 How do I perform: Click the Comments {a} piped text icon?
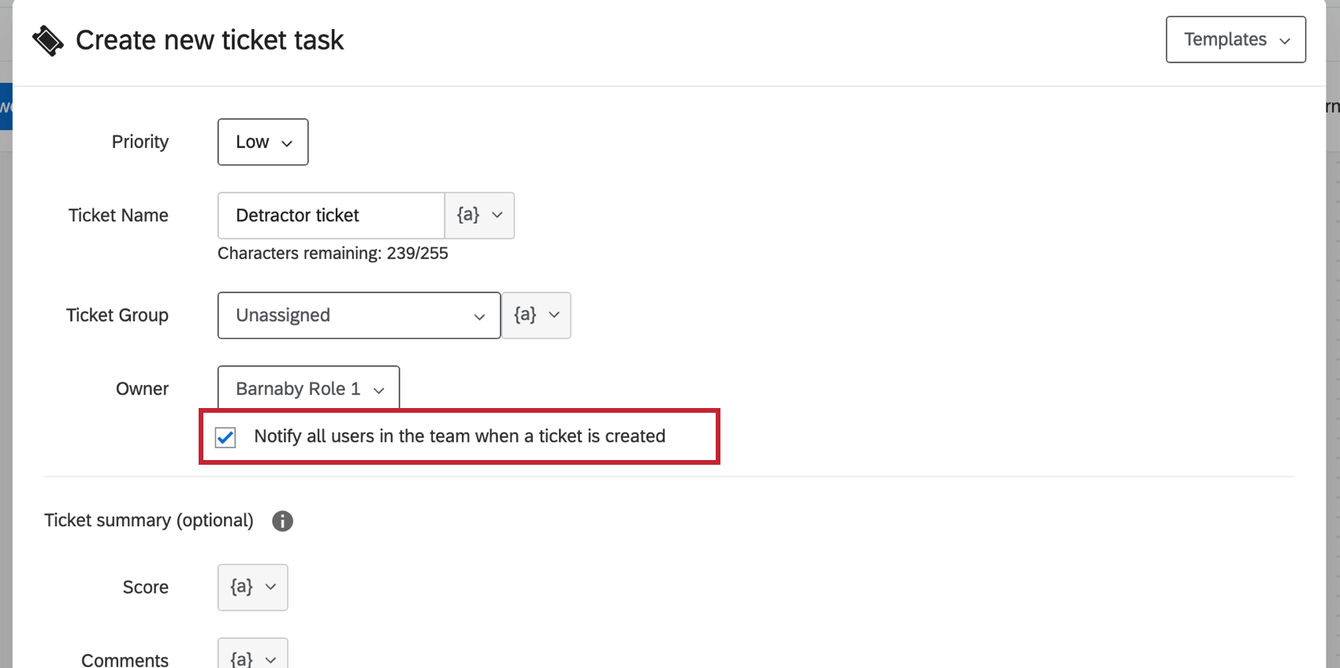pos(252,656)
